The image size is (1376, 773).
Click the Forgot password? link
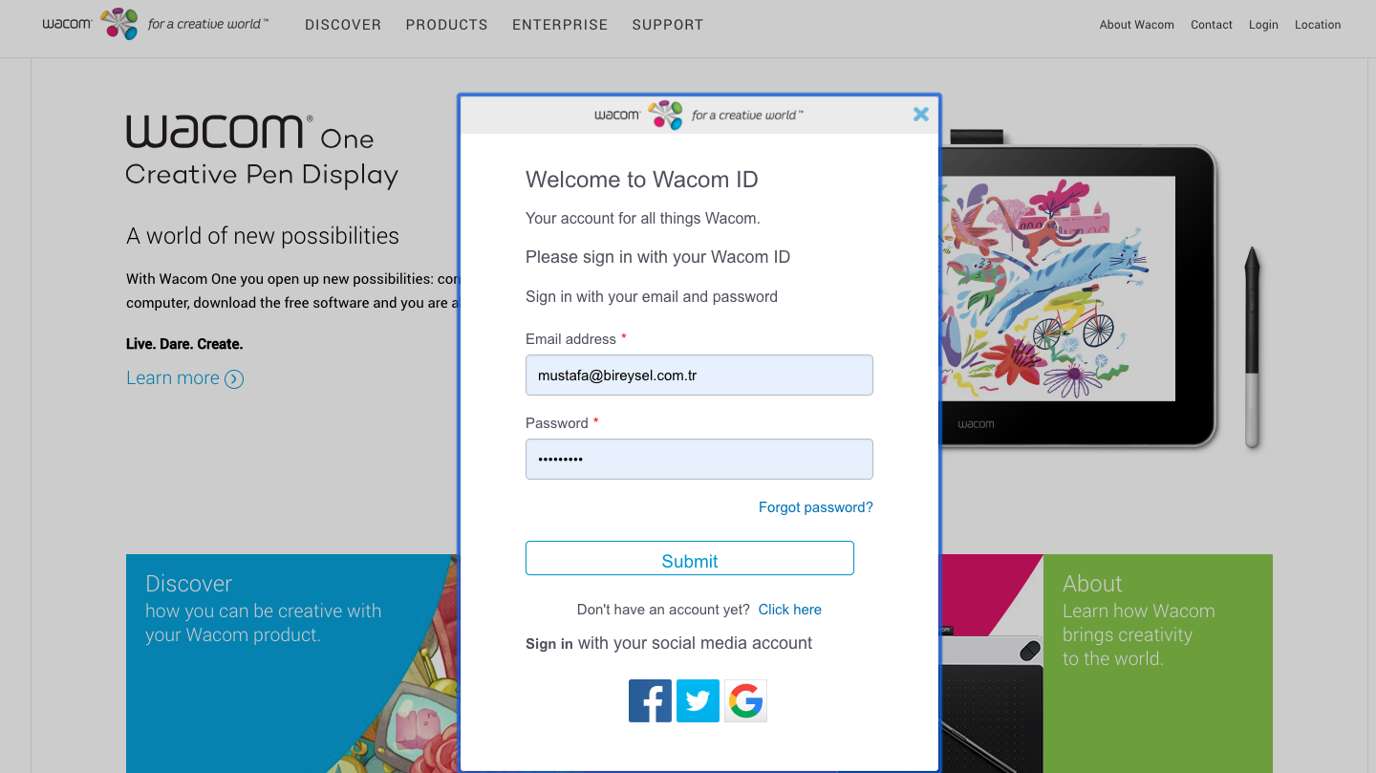click(816, 507)
